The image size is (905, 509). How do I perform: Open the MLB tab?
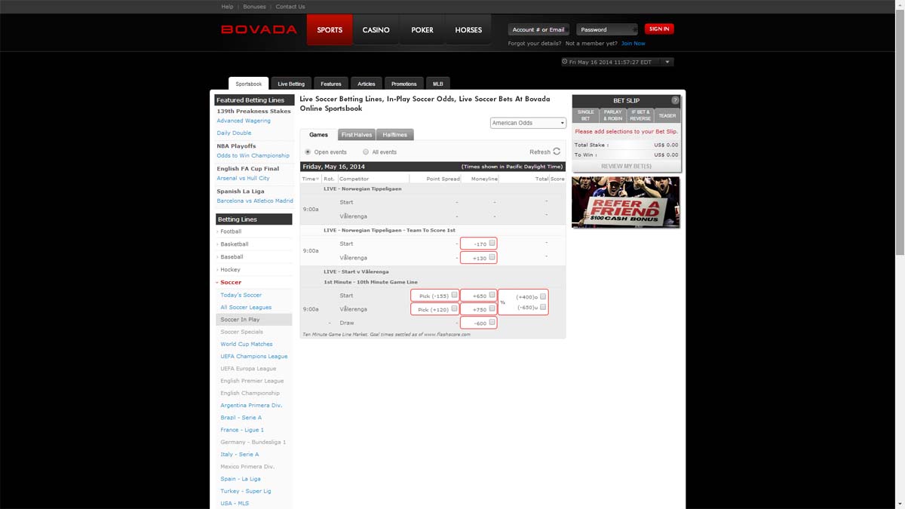click(x=438, y=84)
